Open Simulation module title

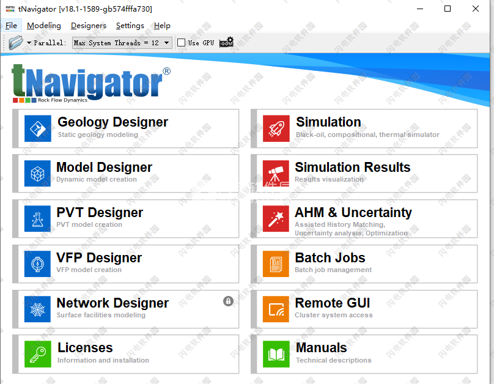328,122
